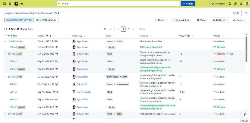
Task: Open the page size dropdown showing 10
Action: pos(107,29)
